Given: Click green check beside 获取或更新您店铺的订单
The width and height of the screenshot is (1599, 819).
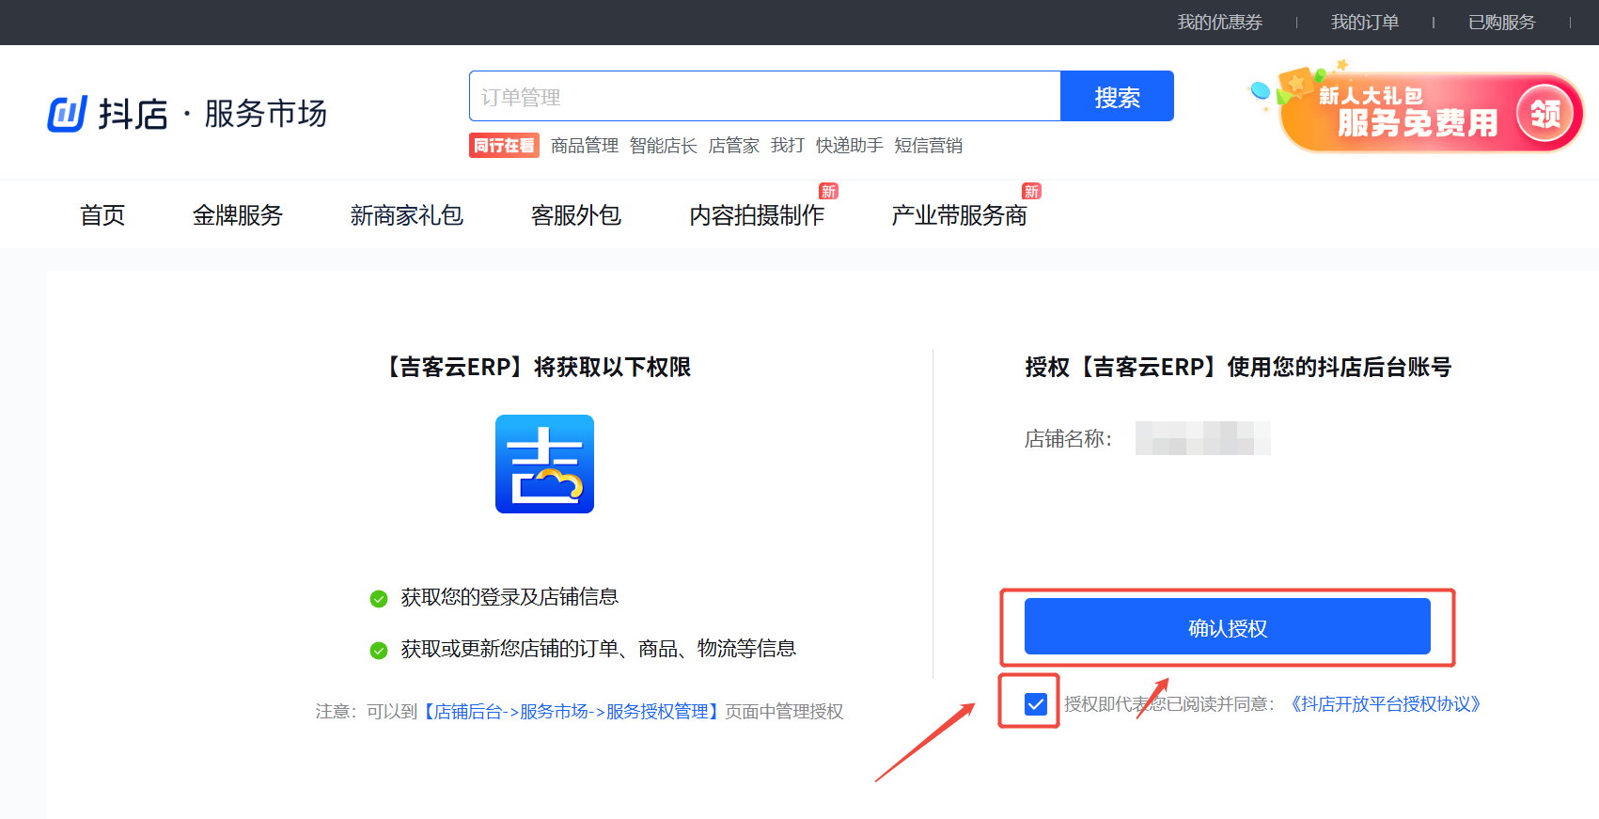Looking at the screenshot, I should 379,651.
